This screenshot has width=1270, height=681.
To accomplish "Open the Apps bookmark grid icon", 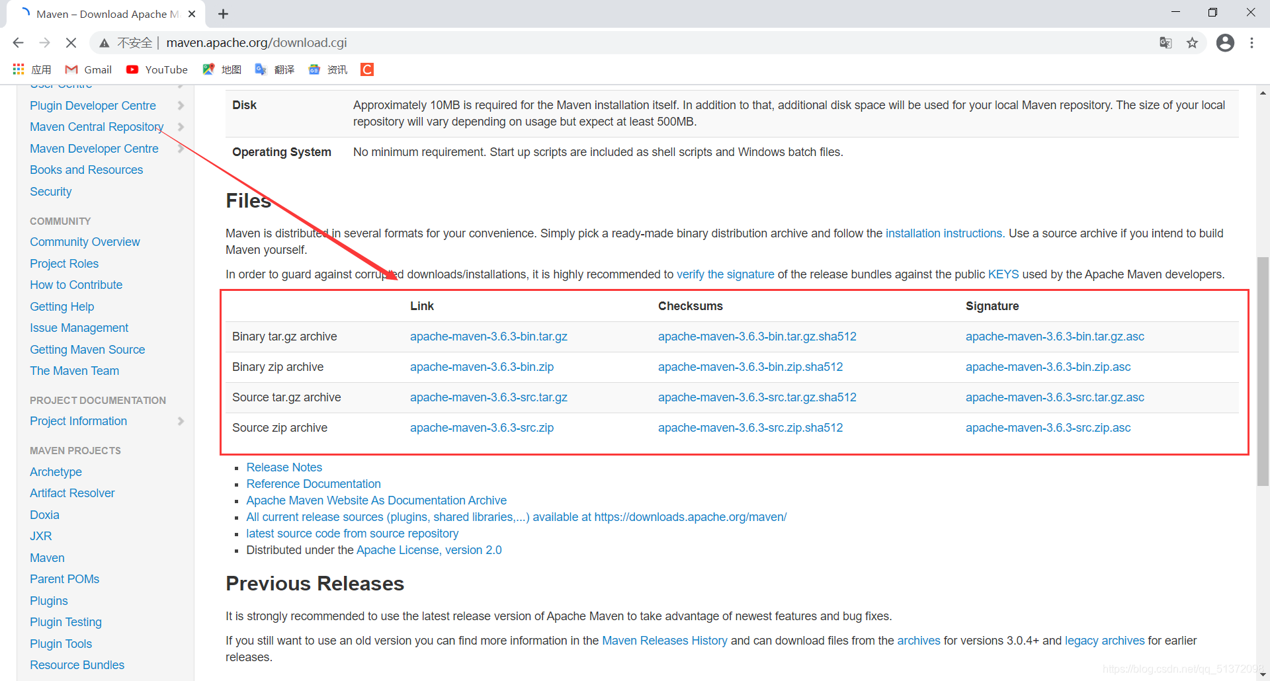I will click(x=19, y=69).
